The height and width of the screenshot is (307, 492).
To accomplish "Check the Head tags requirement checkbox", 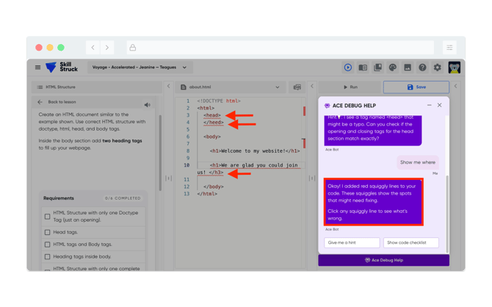I will click(x=48, y=232).
